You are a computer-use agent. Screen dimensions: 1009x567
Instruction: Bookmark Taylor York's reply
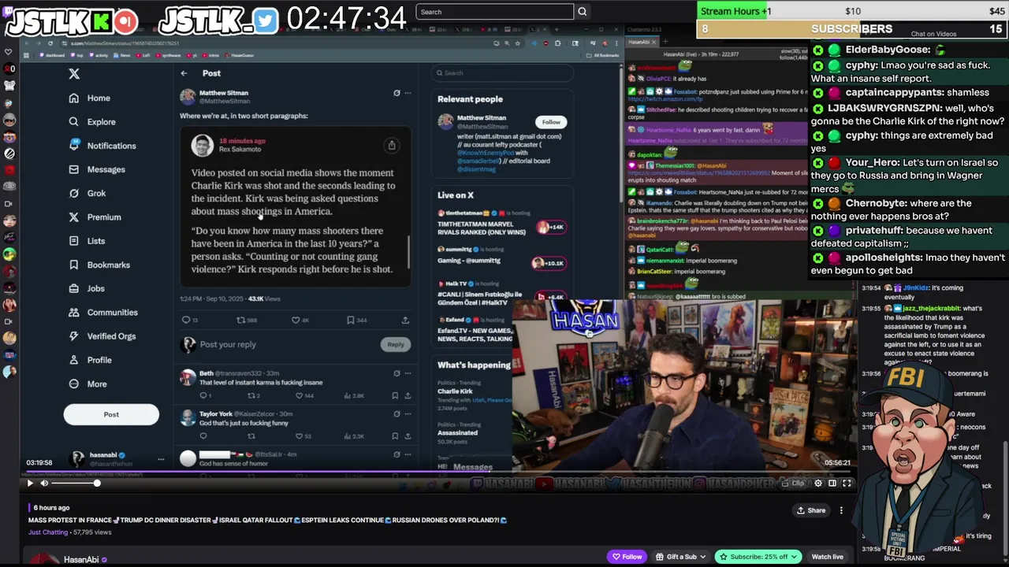coord(395,435)
